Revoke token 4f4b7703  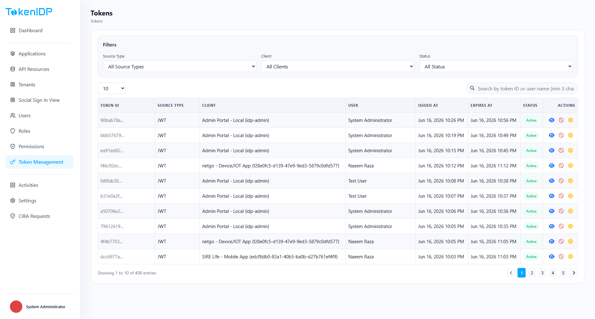click(561, 241)
